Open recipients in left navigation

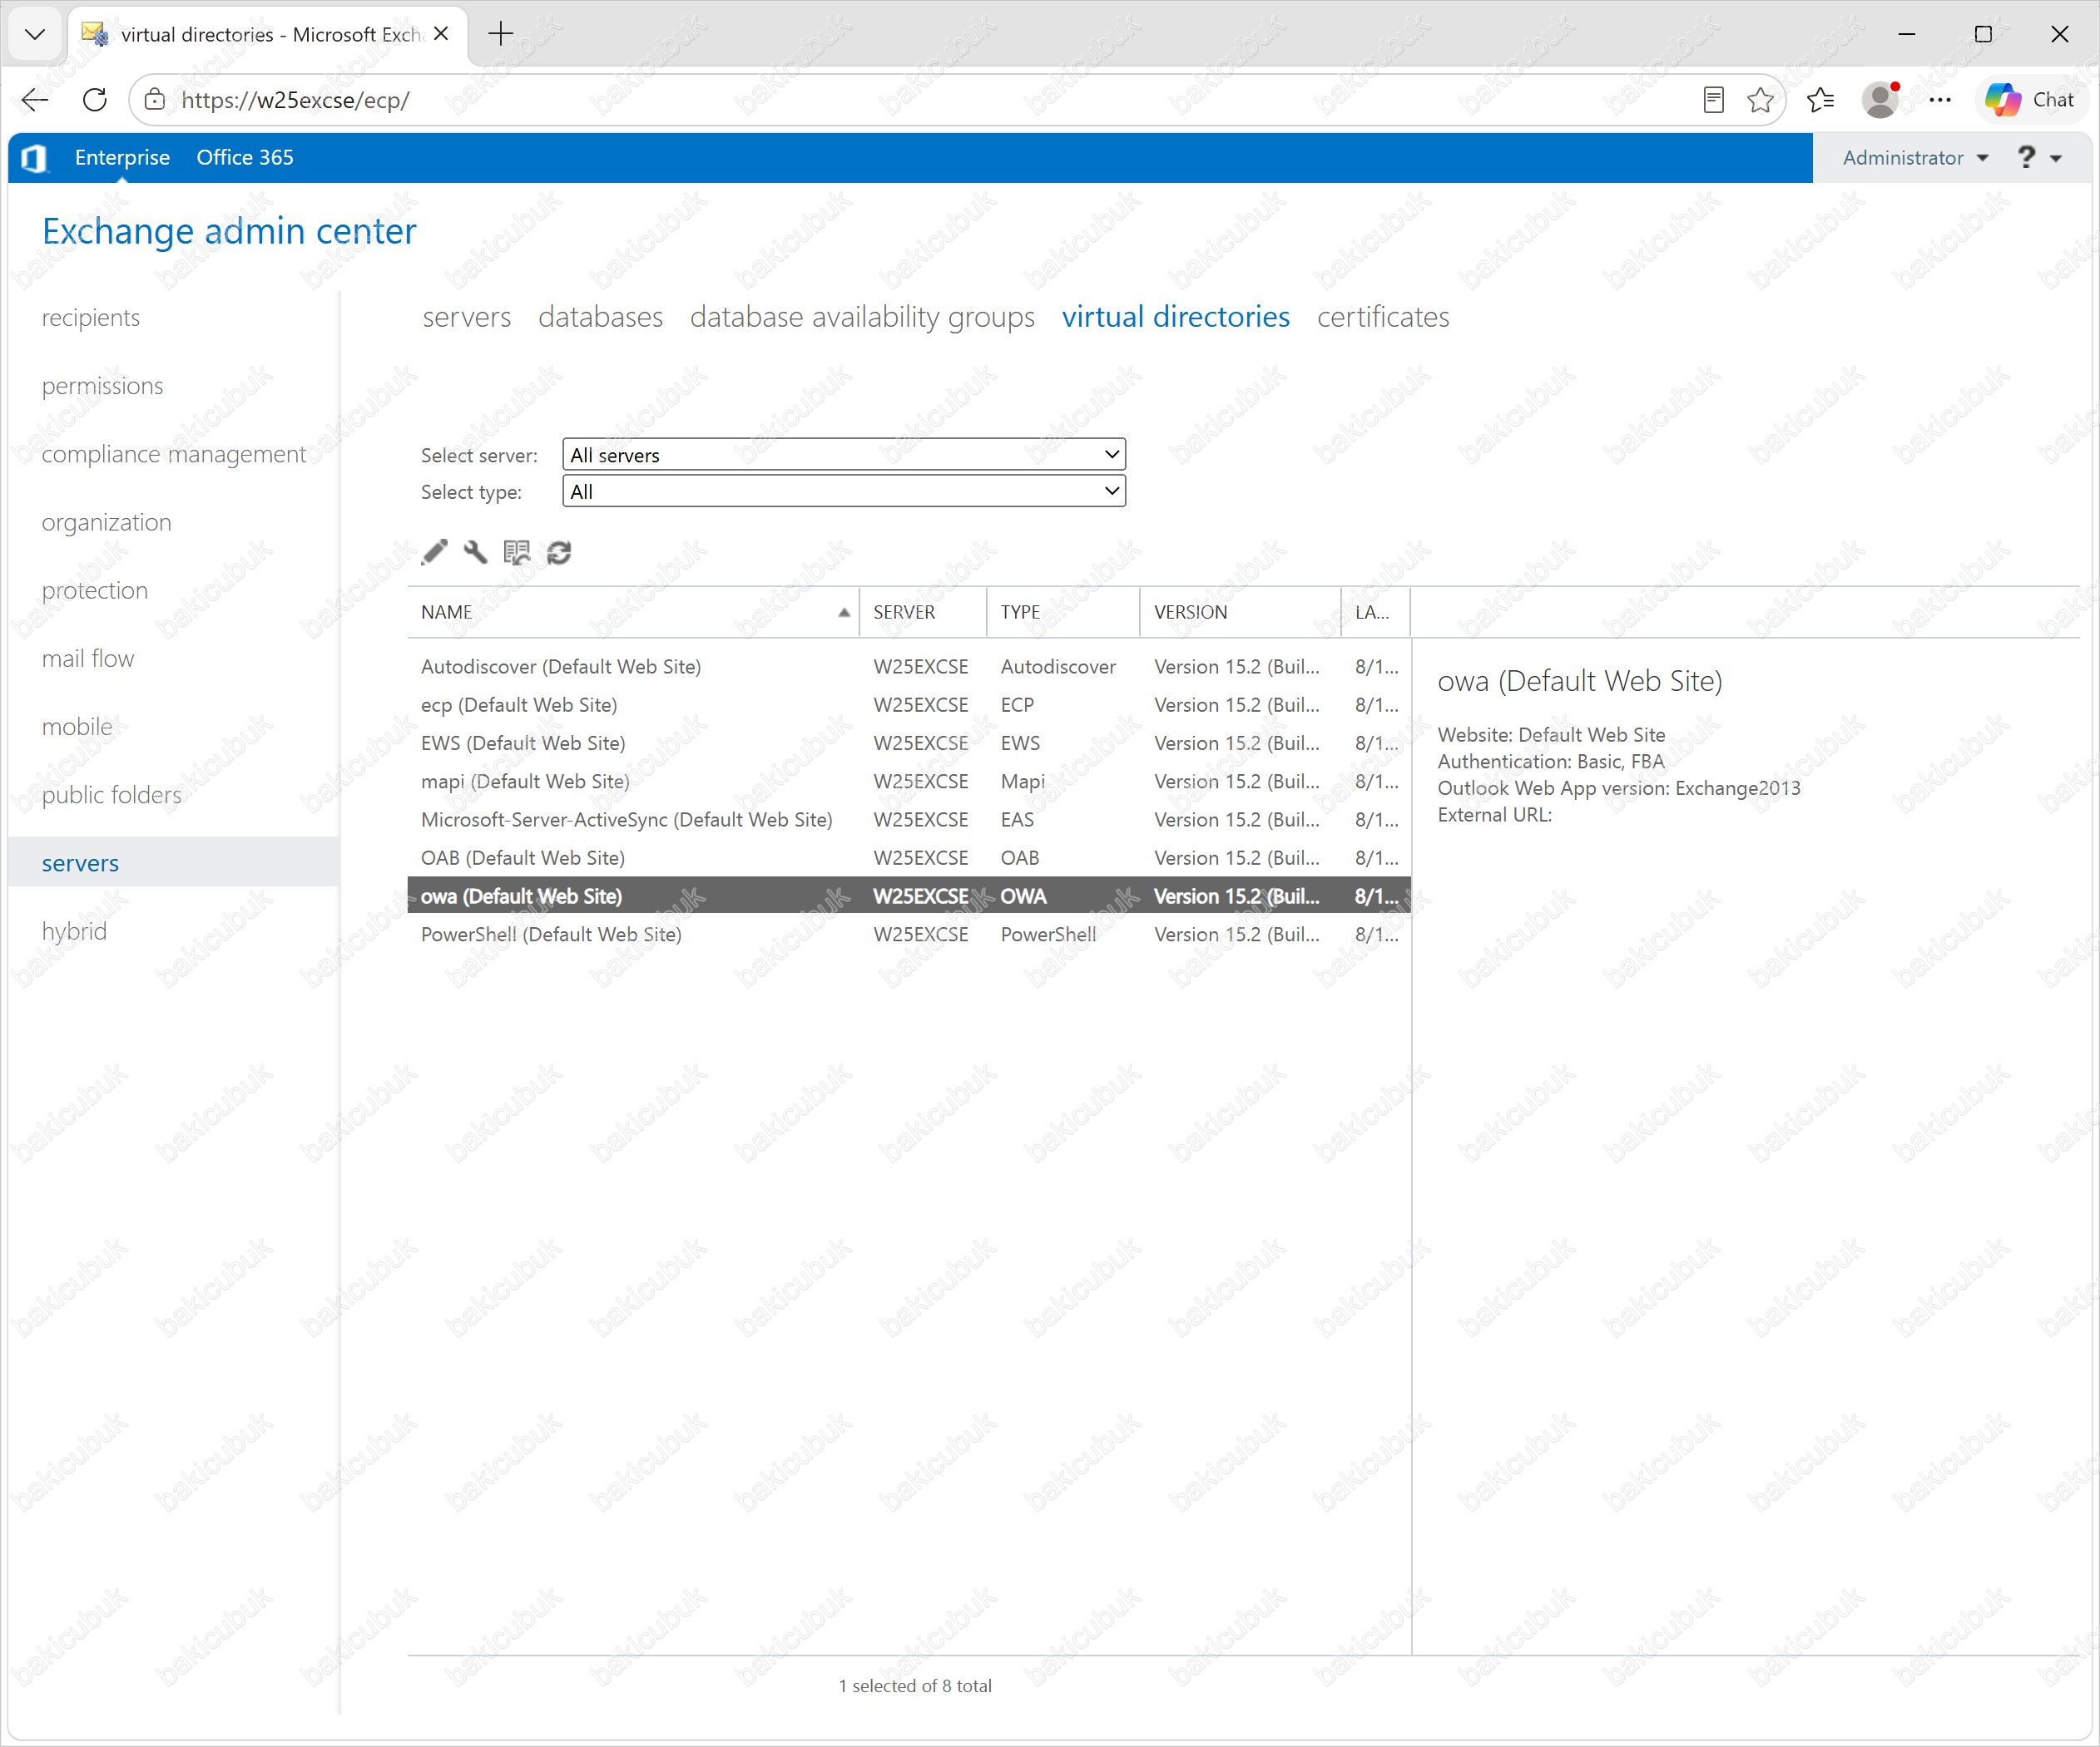91,318
